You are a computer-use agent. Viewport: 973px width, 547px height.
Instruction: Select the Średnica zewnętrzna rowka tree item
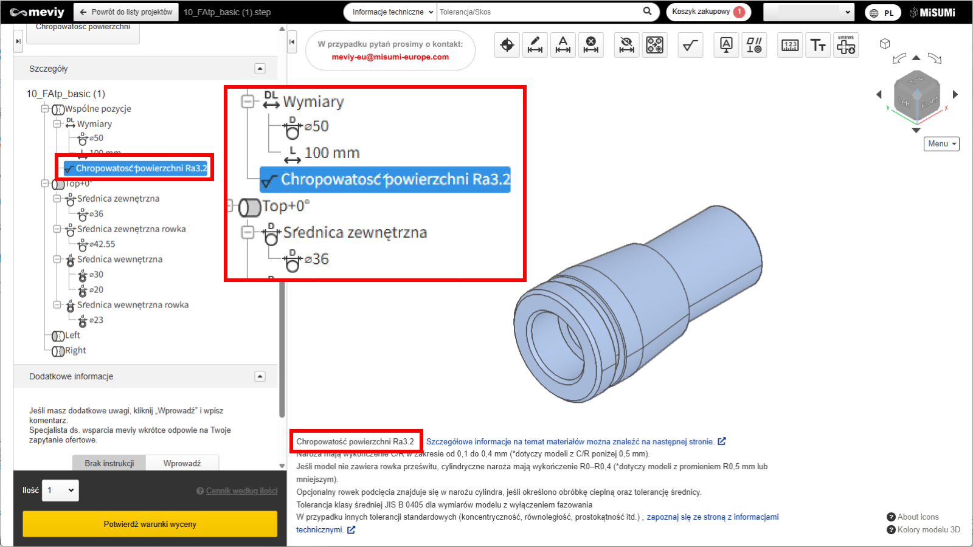coord(131,229)
